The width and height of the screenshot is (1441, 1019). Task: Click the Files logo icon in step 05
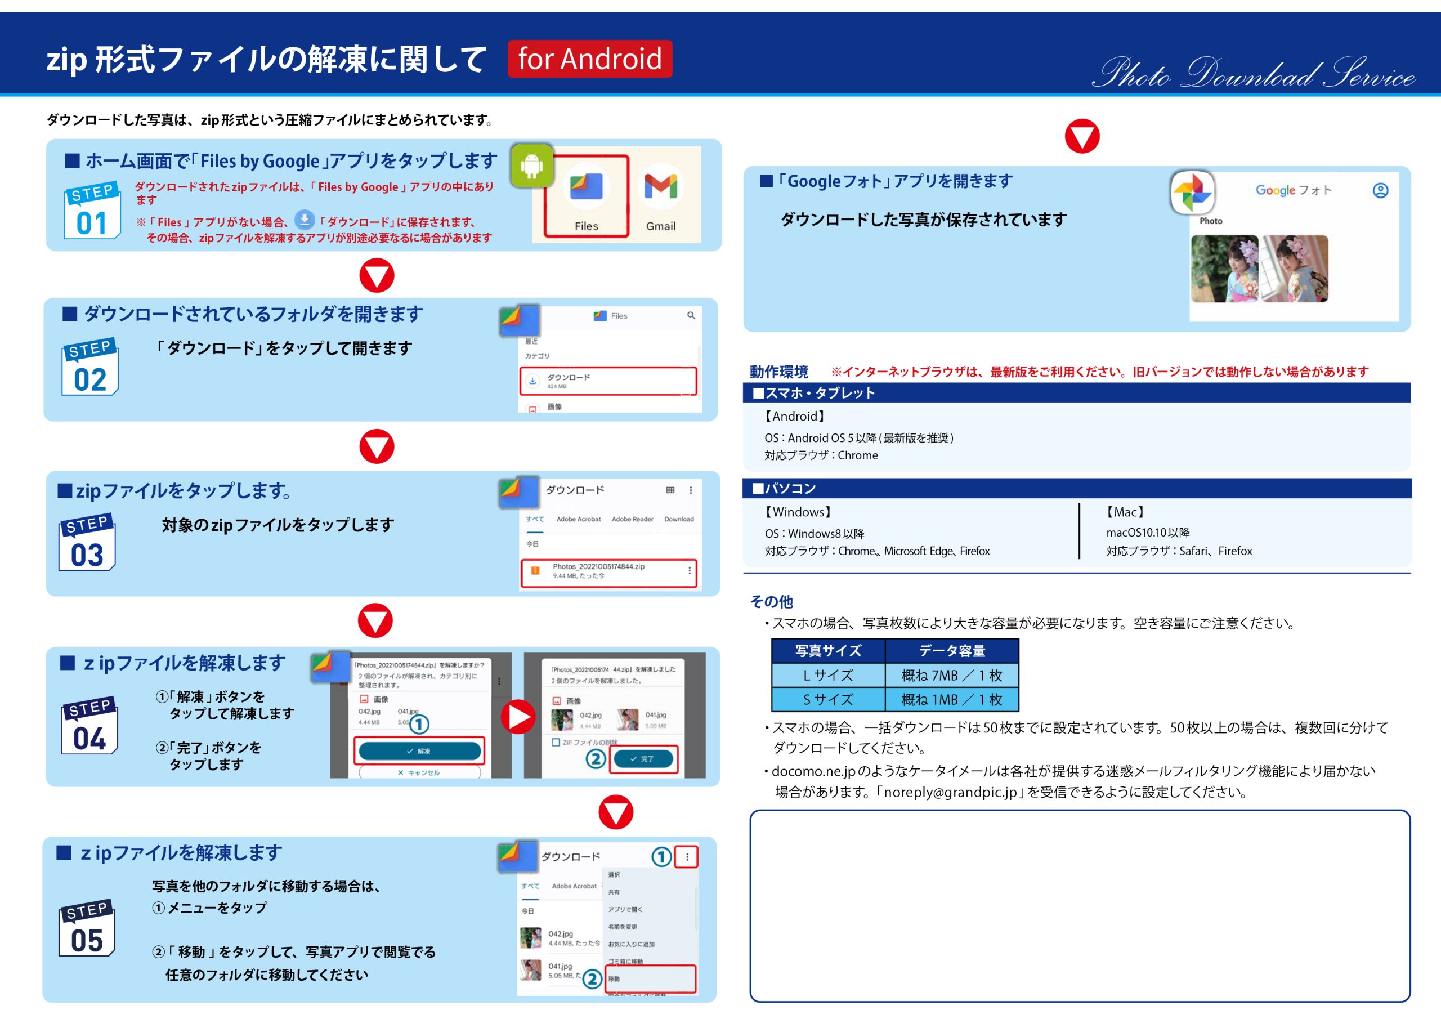point(518,856)
